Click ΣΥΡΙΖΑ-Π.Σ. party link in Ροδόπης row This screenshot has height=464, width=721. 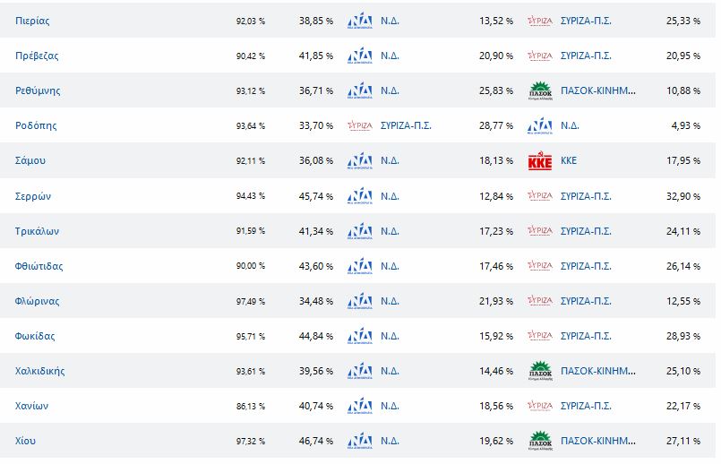[406, 125]
